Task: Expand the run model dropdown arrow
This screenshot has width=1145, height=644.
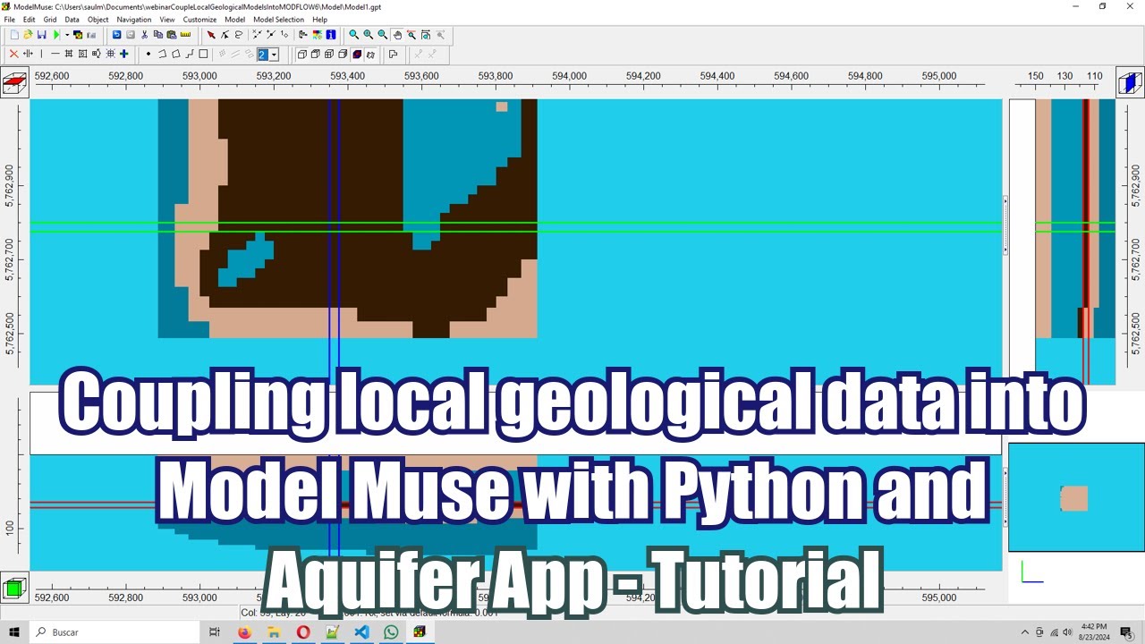Action: pyautogui.click(x=67, y=35)
